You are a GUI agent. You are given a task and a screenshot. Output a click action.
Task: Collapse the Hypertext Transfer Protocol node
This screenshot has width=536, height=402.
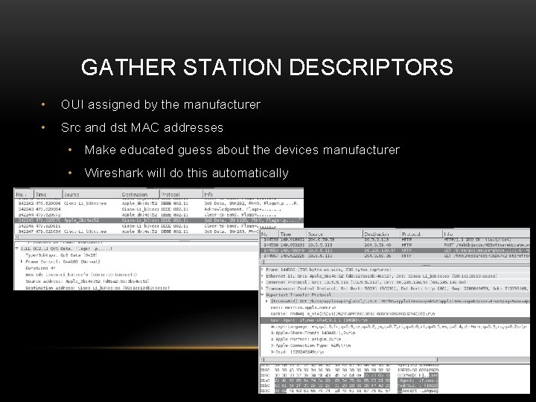[263, 295]
